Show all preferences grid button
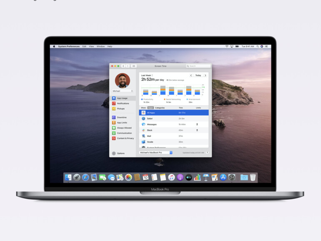 click(x=134, y=66)
